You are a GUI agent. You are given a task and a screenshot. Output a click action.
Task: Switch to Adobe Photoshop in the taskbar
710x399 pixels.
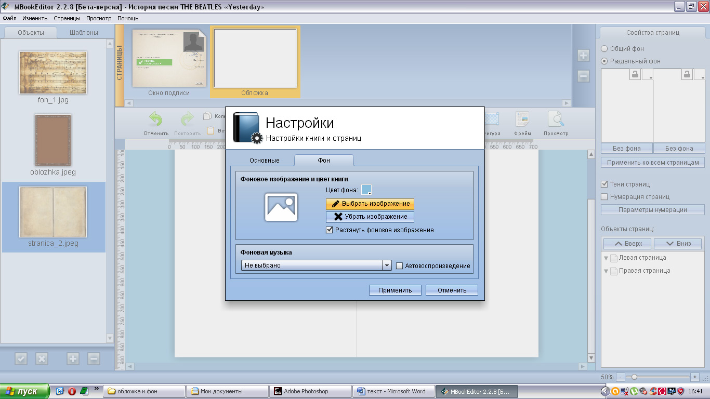[310, 391]
